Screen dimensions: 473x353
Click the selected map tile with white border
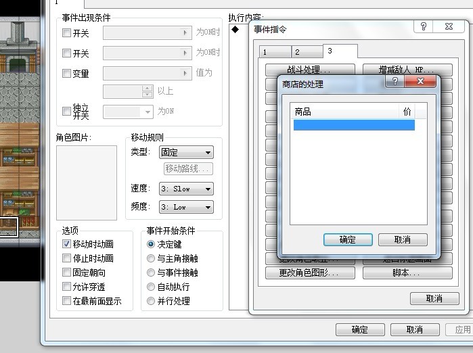pos(9,227)
